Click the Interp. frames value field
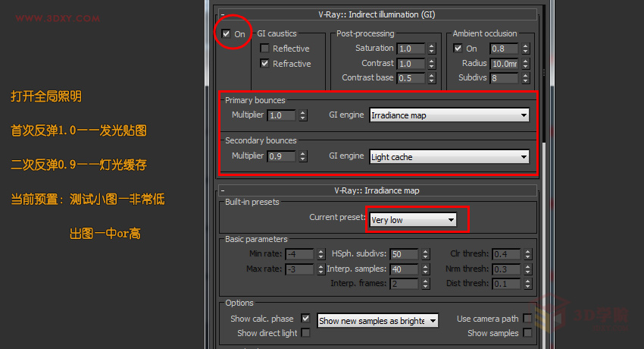Screen dimensions: 644x349 click(x=405, y=284)
